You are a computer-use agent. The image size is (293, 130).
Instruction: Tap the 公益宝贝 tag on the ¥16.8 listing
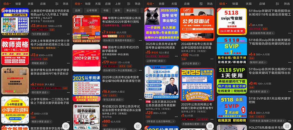tap(113, 95)
